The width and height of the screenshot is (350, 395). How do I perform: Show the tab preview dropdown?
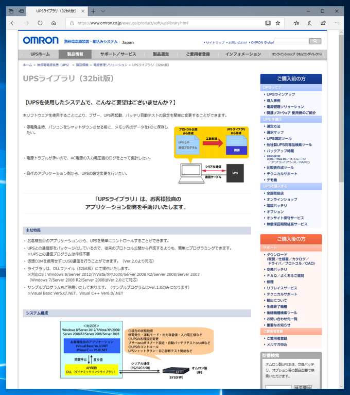point(103,11)
